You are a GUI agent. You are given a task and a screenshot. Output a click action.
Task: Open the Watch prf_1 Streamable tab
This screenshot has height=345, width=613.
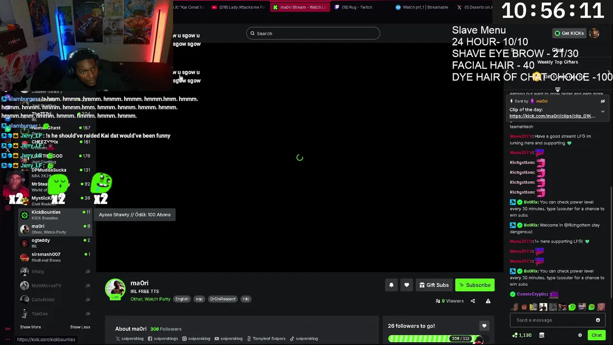[x=422, y=7]
